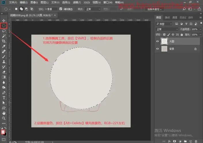
Task: Hide the 大圆 layer with its eye
Action: [x=158, y=41]
